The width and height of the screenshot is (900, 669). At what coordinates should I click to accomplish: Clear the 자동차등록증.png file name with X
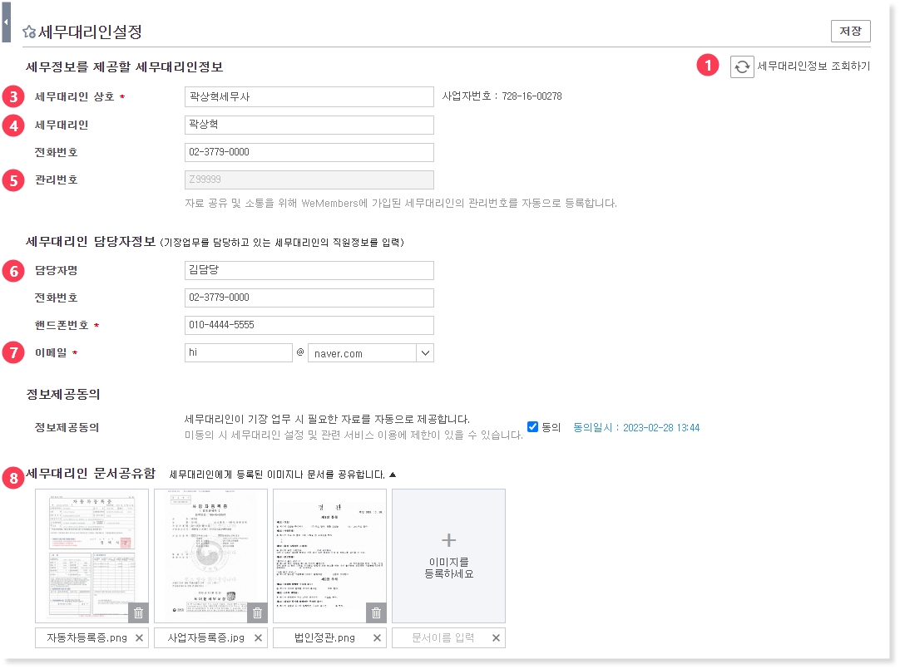139,637
